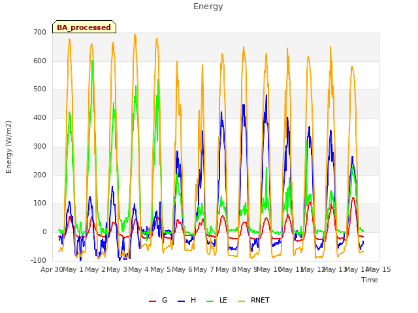Click the blue H legend line swatch
Image resolution: width=418 pixels, height=313 pixels.
(182, 301)
